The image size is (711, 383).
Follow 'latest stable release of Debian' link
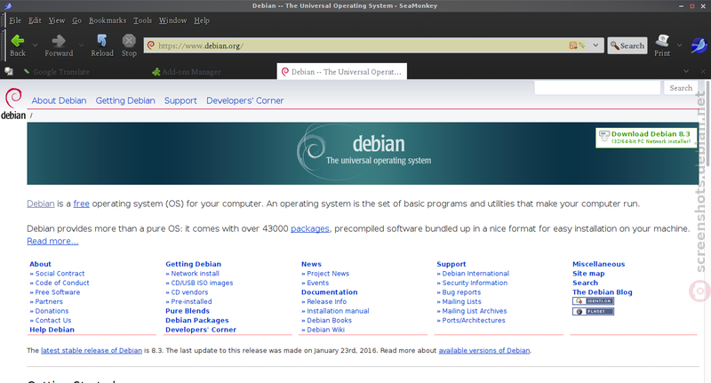[x=92, y=351]
